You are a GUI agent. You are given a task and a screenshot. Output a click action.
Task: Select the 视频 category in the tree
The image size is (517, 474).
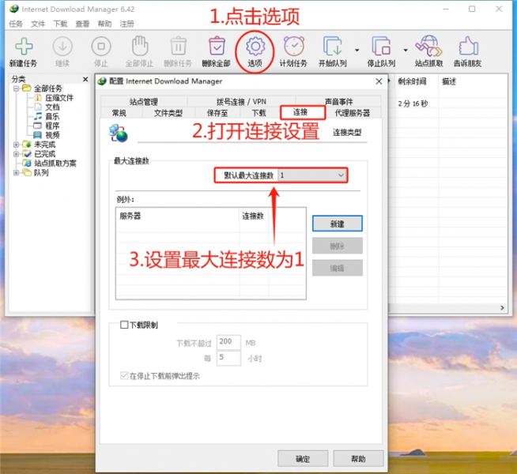[52, 135]
